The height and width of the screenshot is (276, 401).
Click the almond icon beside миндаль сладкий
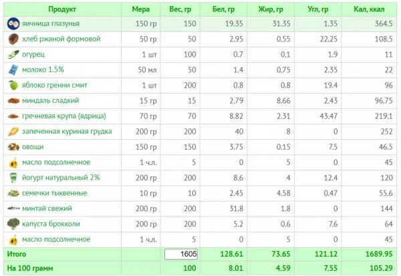13,101
